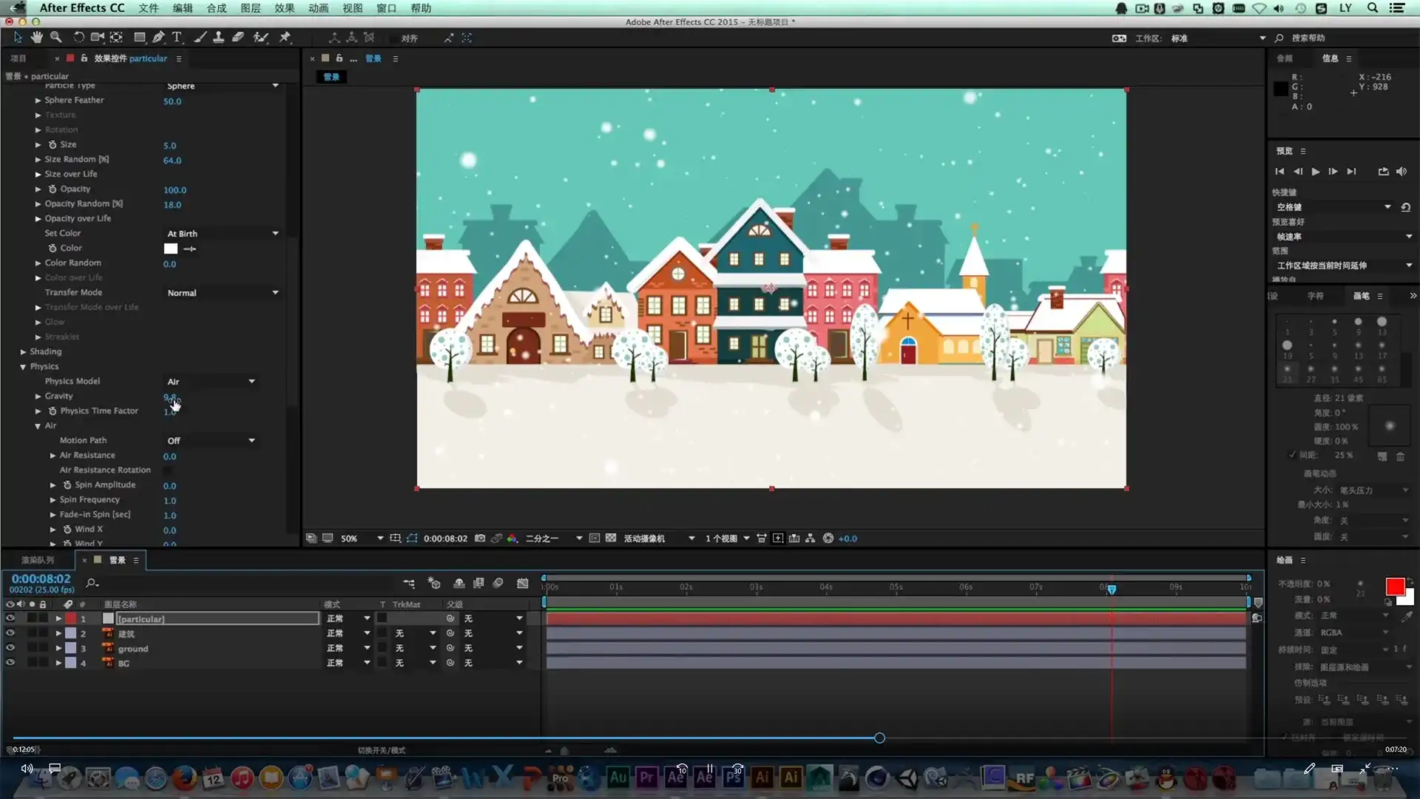Screen dimensions: 1420x799
Task: Click the current time display 0:00:08:02
Action: coord(41,579)
